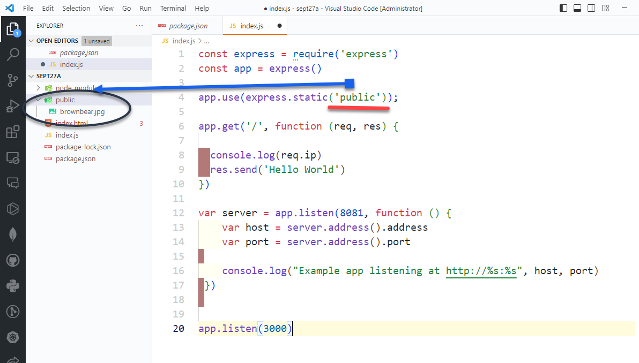
Task: Open the Extensions view icon
Action: coord(13,132)
